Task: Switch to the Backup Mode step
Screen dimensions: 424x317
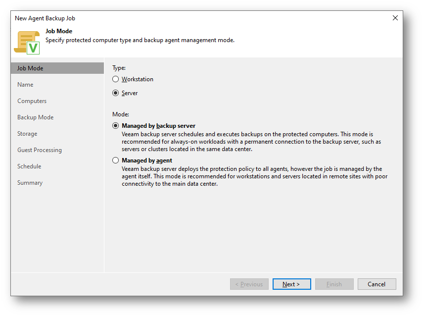Action: pyautogui.click(x=35, y=117)
